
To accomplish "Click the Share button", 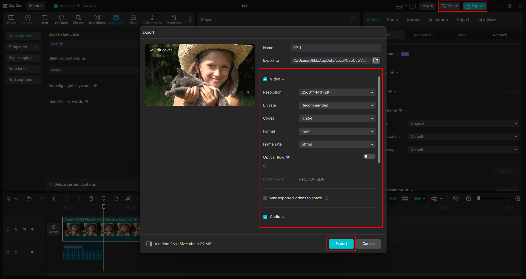I will 449,6.
